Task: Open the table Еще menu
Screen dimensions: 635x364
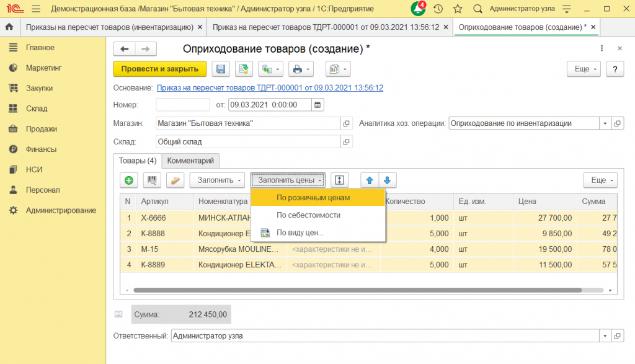Action: pos(600,180)
